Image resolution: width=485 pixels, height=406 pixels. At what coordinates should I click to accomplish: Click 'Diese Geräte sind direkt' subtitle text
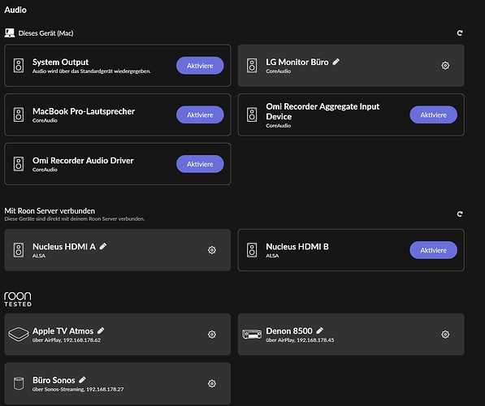click(x=74, y=219)
